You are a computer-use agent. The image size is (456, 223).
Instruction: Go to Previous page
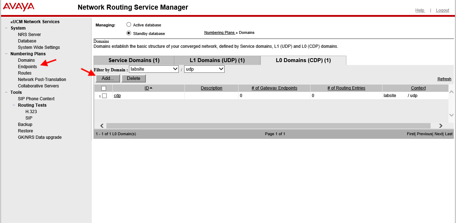point(425,134)
